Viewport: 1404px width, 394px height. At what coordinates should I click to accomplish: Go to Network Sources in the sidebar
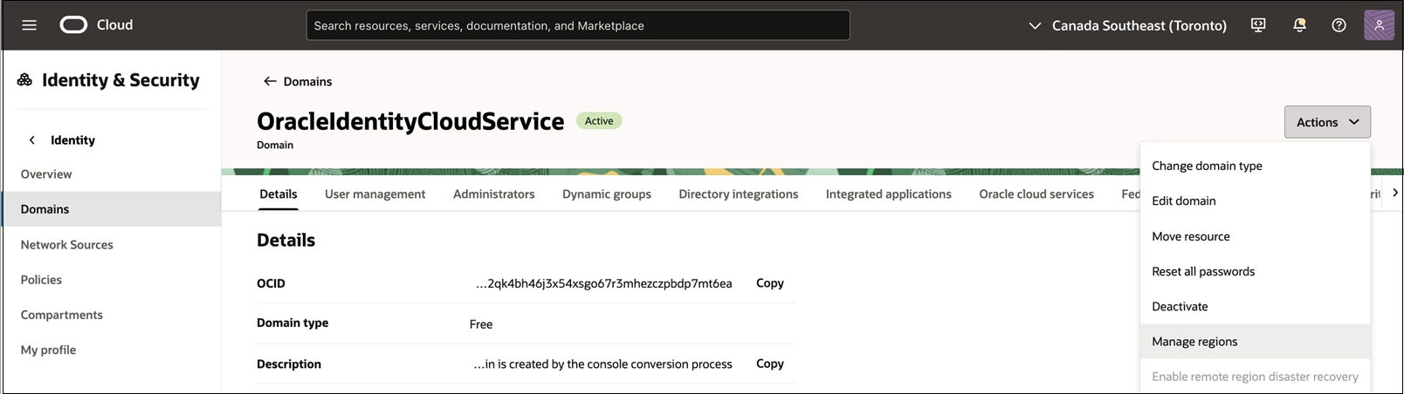pos(67,245)
